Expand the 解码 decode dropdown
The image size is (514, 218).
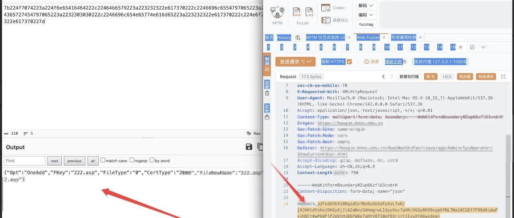[366, 6]
